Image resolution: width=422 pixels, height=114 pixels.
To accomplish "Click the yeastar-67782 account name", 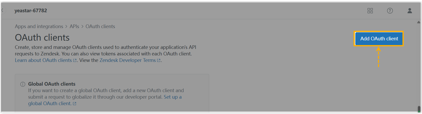I will pyautogui.click(x=31, y=11).
